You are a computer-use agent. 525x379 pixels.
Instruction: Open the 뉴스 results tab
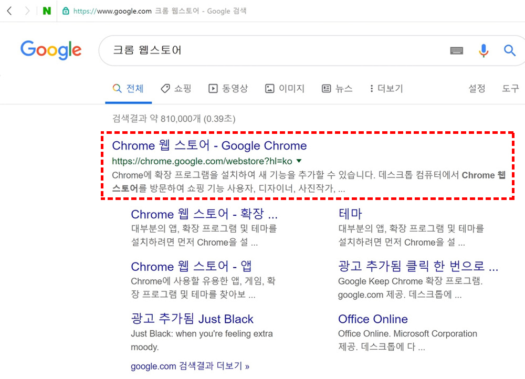coord(337,88)
